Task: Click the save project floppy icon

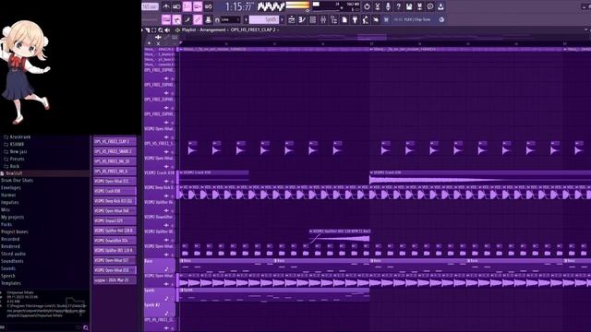Action: [x=409, y=6]
